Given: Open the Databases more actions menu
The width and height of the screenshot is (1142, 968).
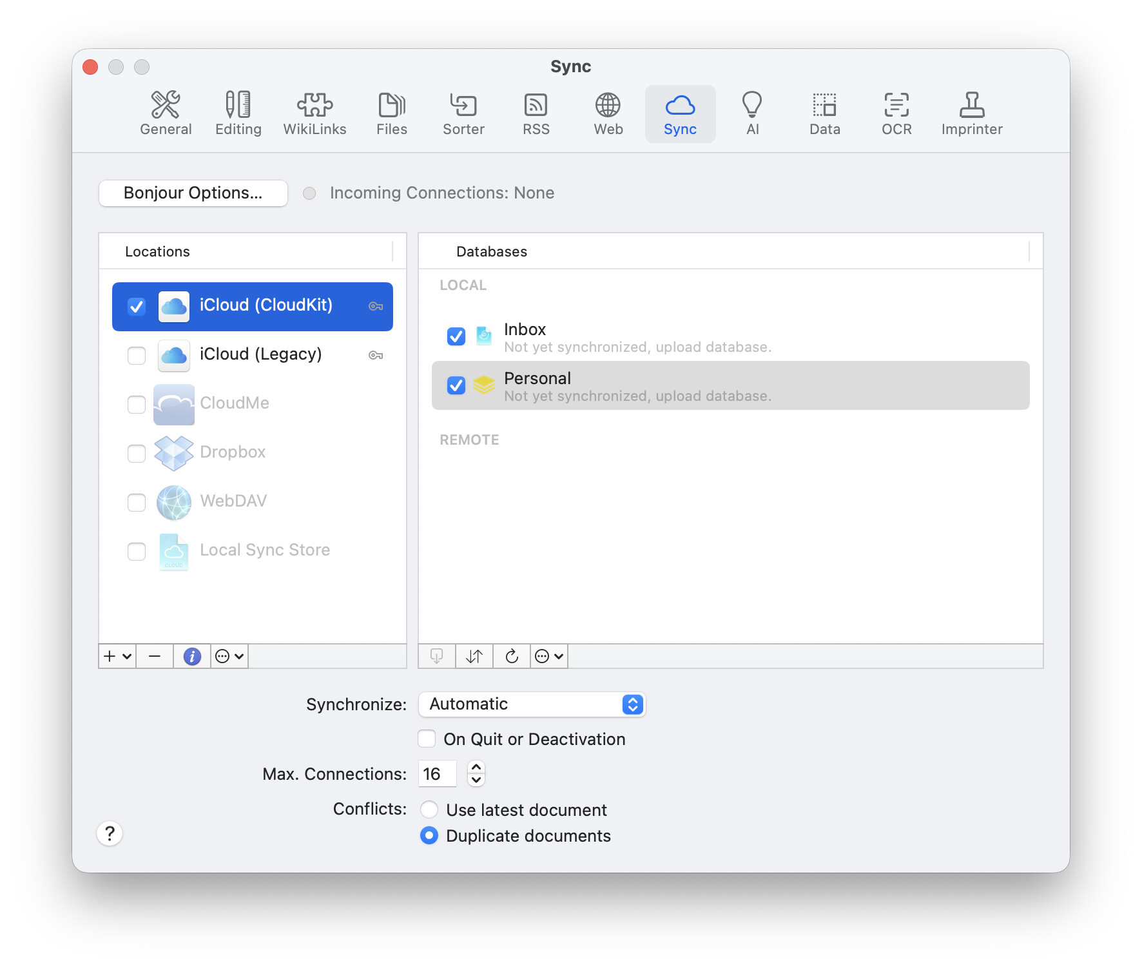Looking at the screenshot, I should pos(549,657).
